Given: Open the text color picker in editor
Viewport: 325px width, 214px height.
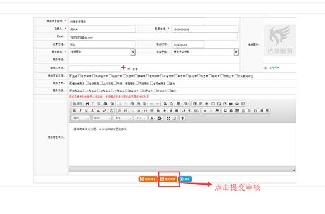Looking at the screenshot, I should point(153,118).
